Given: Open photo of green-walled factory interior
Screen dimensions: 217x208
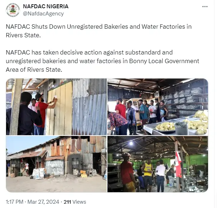Looking at the screenshot, I should coord(158,164).
